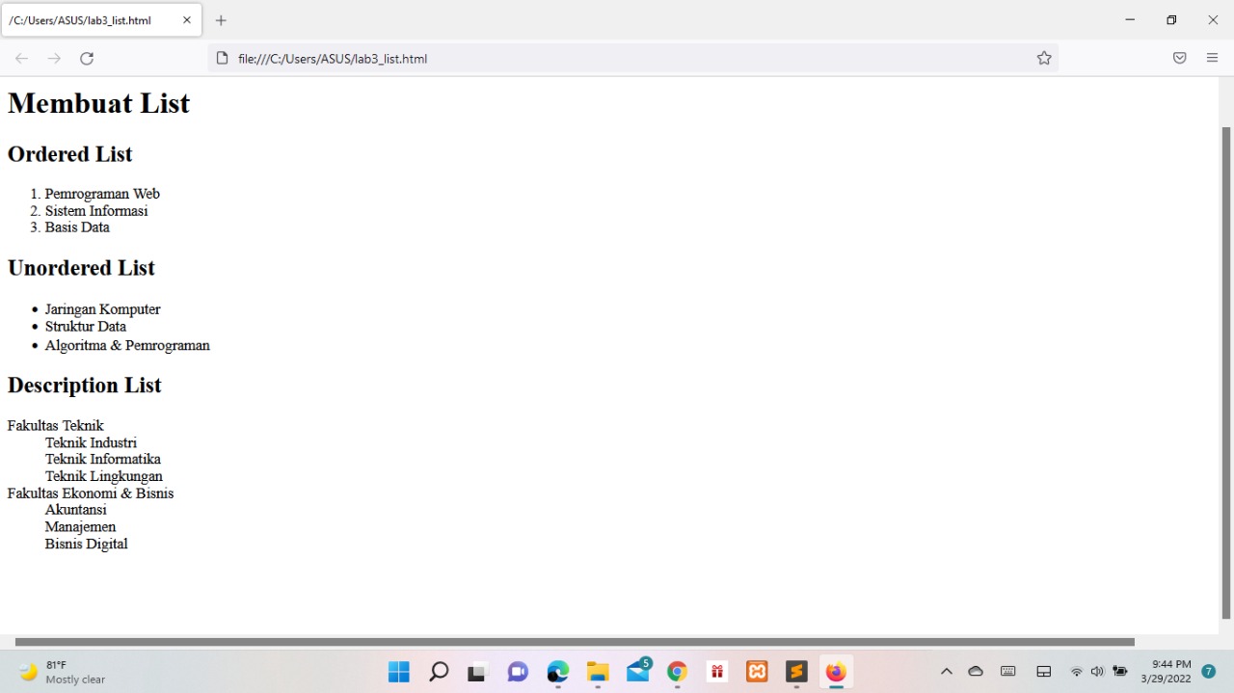Click the description "Manajemen"
The width and height of the screenshot is (1234, 693).
80,527
